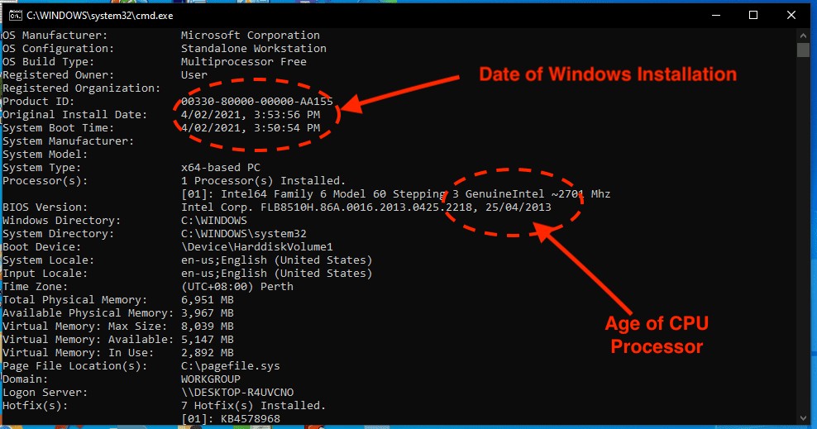
Task: Minimize the cmd.exe window
Action: (716, 15)
